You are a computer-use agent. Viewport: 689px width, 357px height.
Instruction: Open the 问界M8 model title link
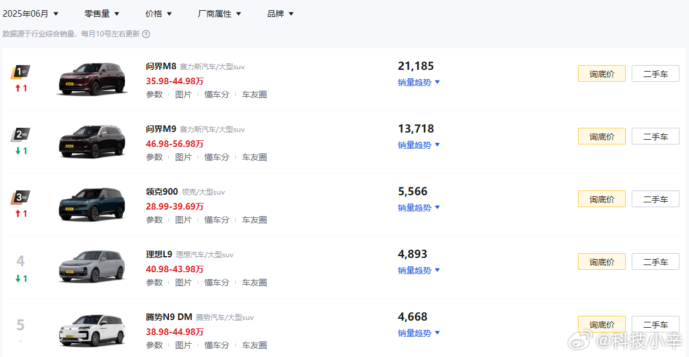click(x=161, y=66)
